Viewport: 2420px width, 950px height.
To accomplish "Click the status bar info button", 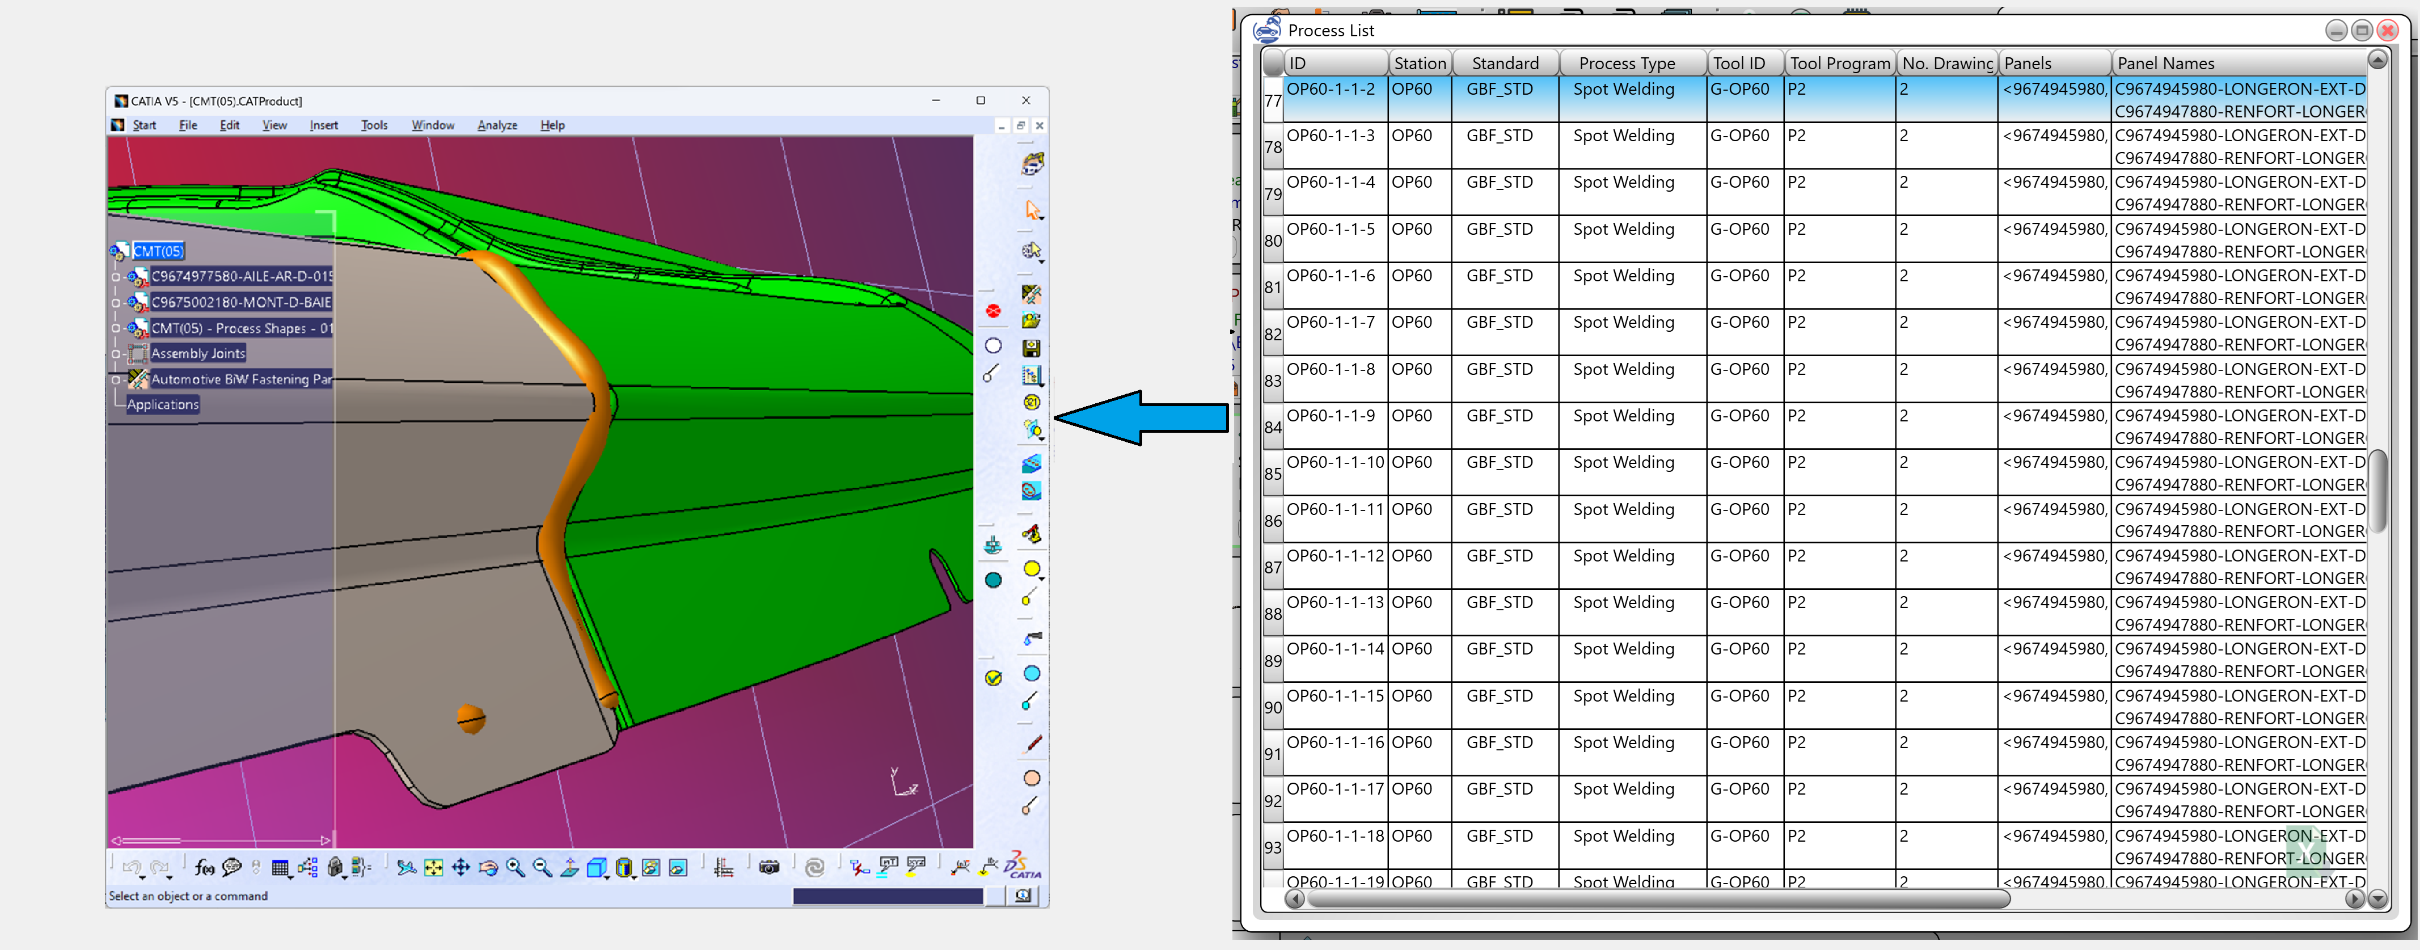I will [x=1022, y=896].
